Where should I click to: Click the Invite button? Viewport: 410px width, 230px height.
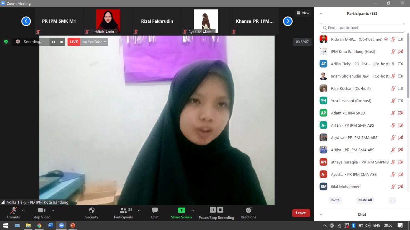pos(335,200)
